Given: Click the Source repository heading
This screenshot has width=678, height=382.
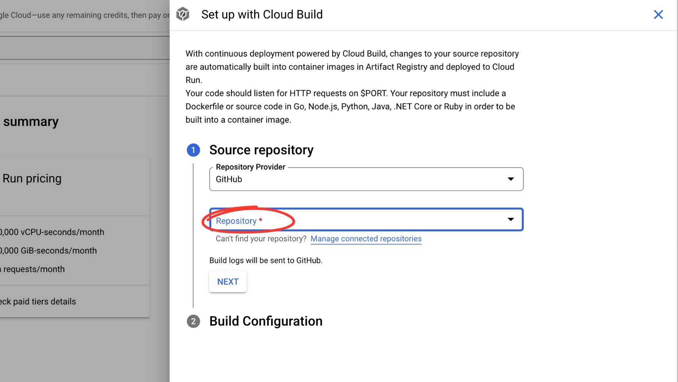Looking at the screenshot, I should point(262,150).
